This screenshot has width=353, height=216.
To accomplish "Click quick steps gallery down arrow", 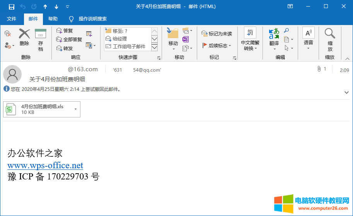I will [x=154, y=39].
